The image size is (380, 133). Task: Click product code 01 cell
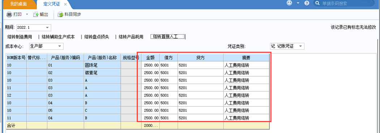tap(66, 65)
